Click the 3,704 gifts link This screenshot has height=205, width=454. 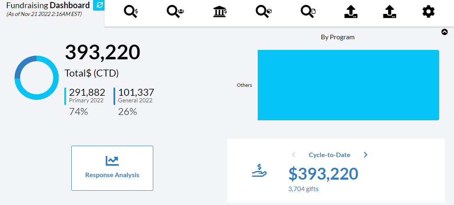tap(303, 189)
